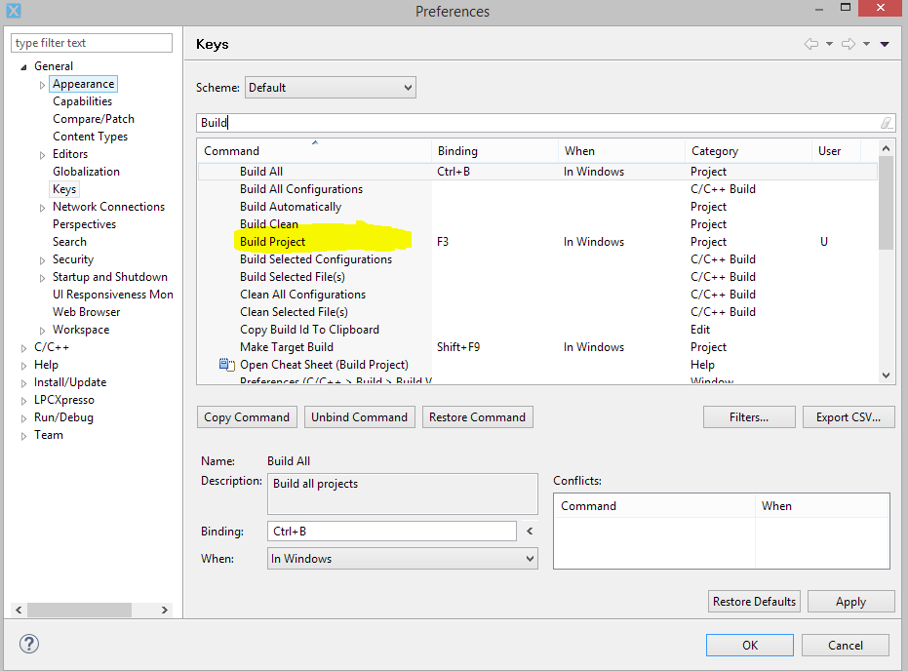Click the tree horizontal scroll right arrow
The image size is (908, 671).
click(x=165, y=610)
